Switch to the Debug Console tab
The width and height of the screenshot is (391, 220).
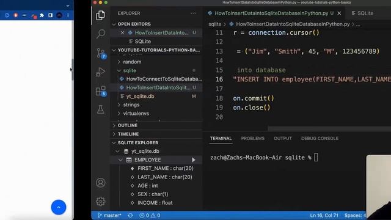(320, 139)
